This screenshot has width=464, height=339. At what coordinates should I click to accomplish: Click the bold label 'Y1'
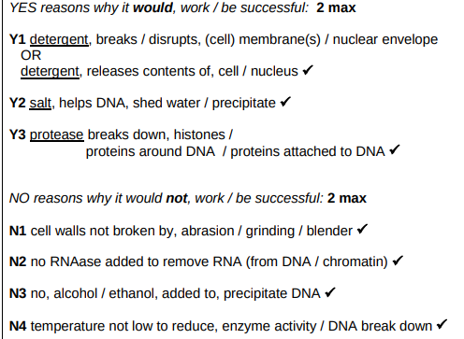[x=17, y=39]
